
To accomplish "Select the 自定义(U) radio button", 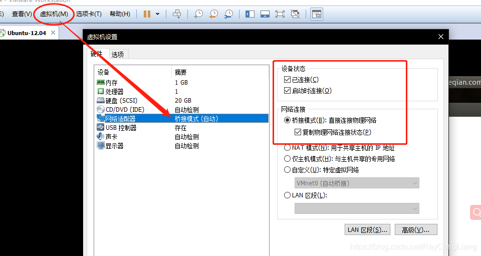I will pos(287,170).
